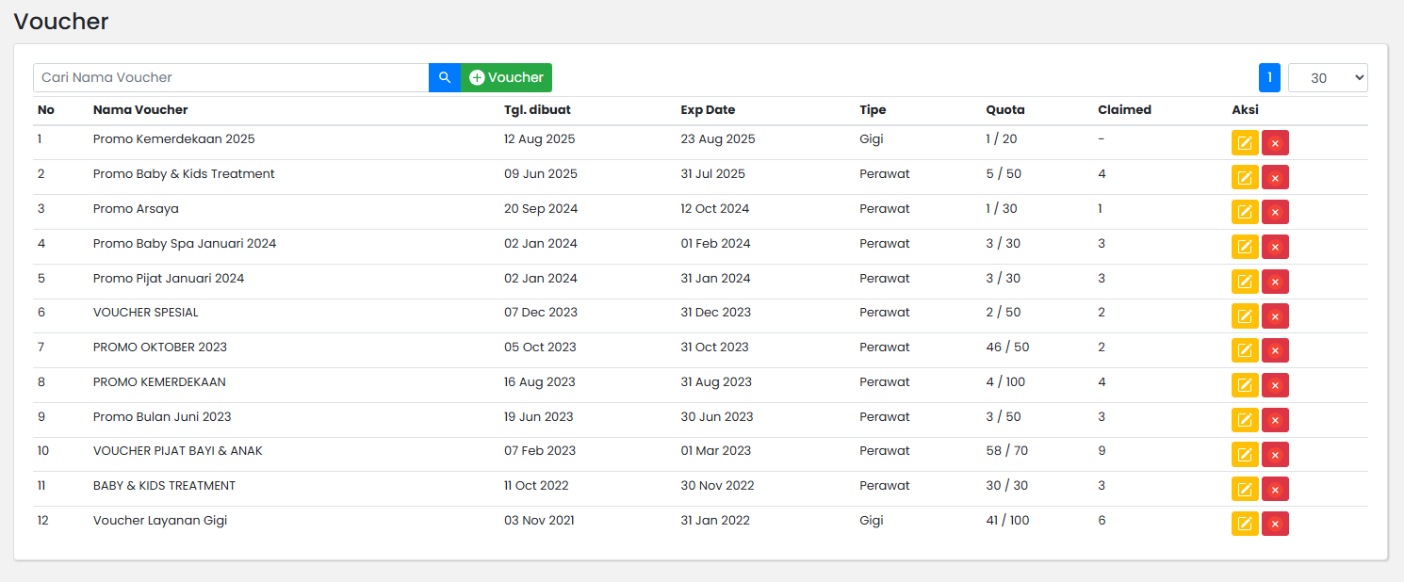The image size is (1404, 582).
Task: Delete the Promo Kemerdekaan 2025 voucher
Action: click(x=1275, y=143)
